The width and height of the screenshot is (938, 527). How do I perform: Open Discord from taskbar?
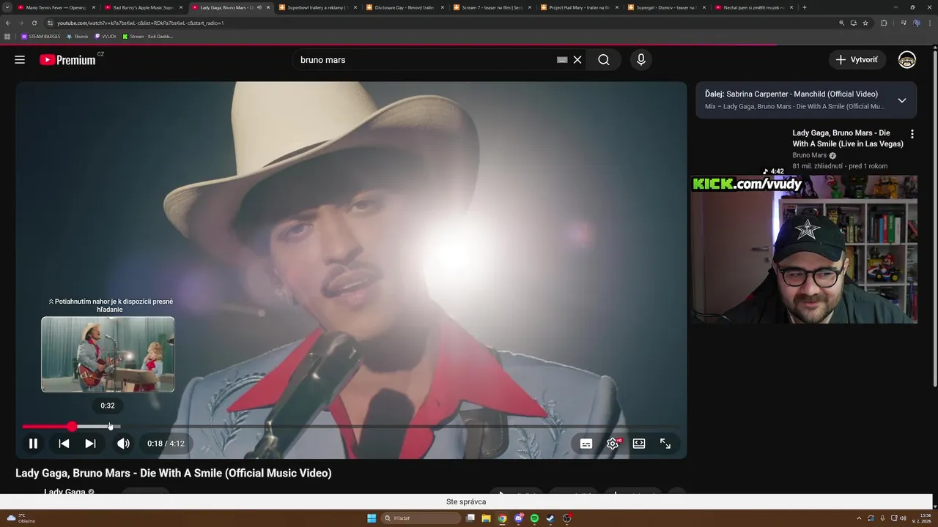pos(518,518)
